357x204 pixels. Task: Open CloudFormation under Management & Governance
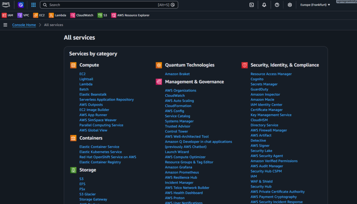click(178, 105)
